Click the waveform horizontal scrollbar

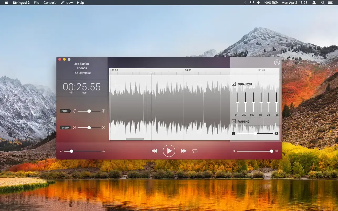[x=135, y=139]
